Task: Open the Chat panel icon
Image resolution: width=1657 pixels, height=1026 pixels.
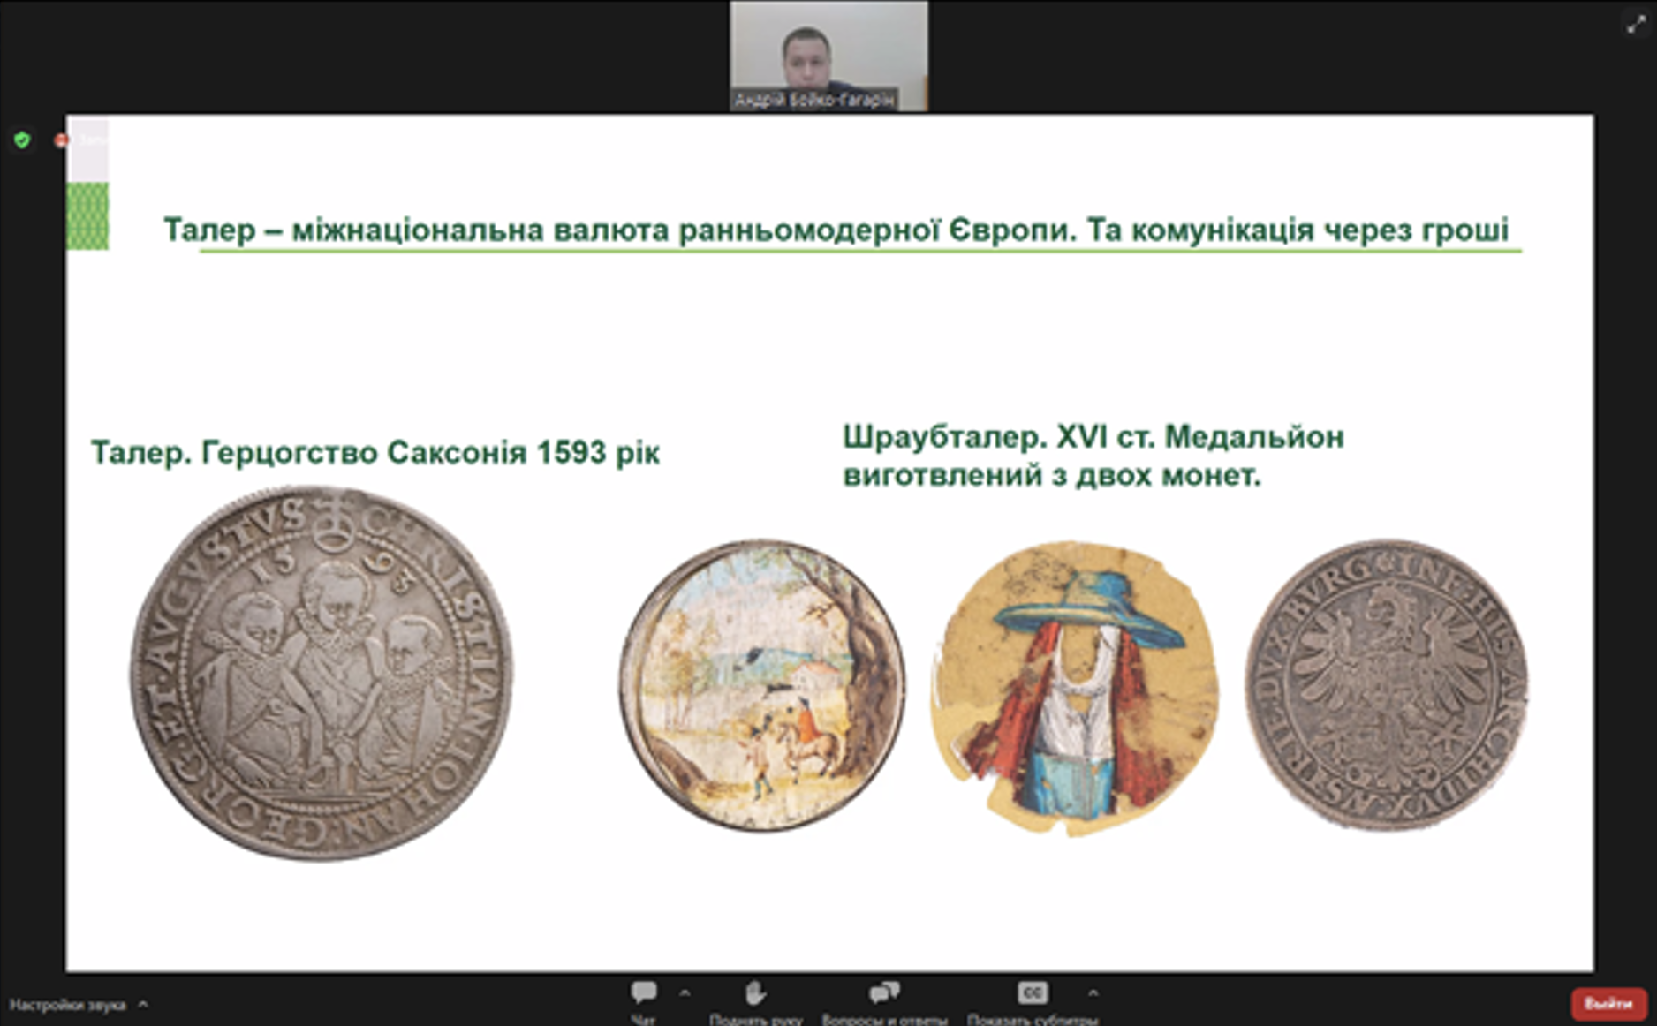Action: pos(644,993)
